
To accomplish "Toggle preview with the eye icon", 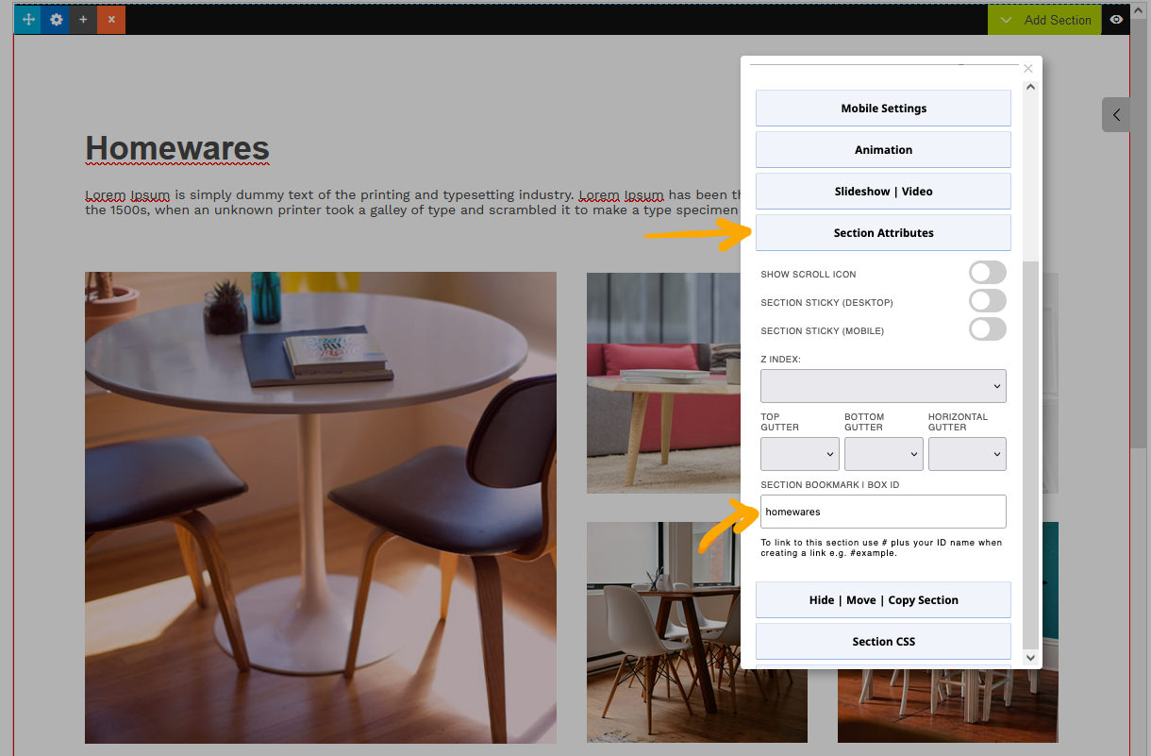I will pyautogui.click(x=1116, y=20).
